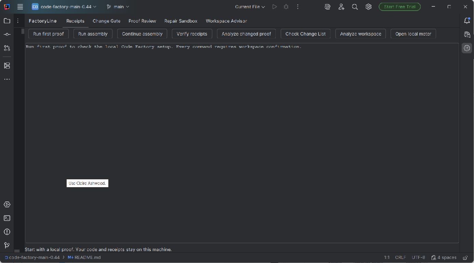The image size is (474, 263).
Task: Open the Structure tool window icon
Action: pyautogui.click(x=7, y=66)
